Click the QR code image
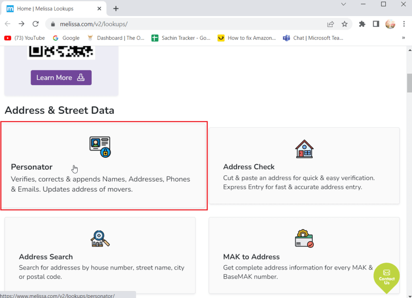The width and height of the screenshot is (412, 298). (61, 52)
